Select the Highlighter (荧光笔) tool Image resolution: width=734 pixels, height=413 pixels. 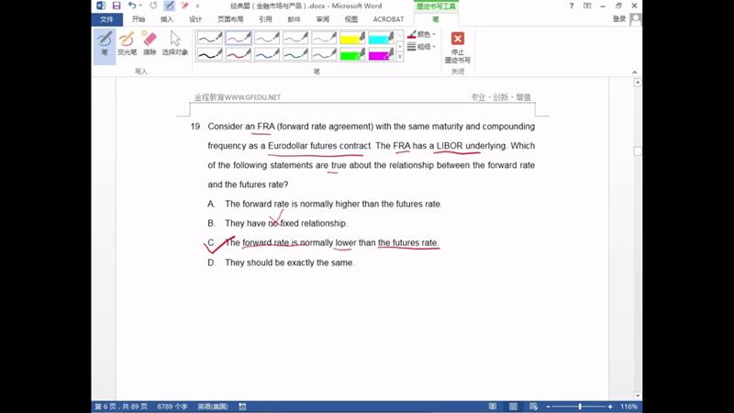point(127,43)
